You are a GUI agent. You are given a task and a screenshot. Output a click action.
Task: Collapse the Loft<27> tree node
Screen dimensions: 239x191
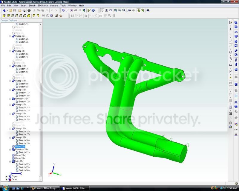pyautogui.click(x=10, y=161)
